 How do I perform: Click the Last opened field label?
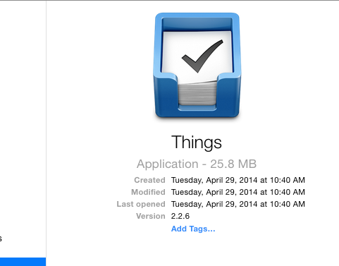tap(141, 204)
